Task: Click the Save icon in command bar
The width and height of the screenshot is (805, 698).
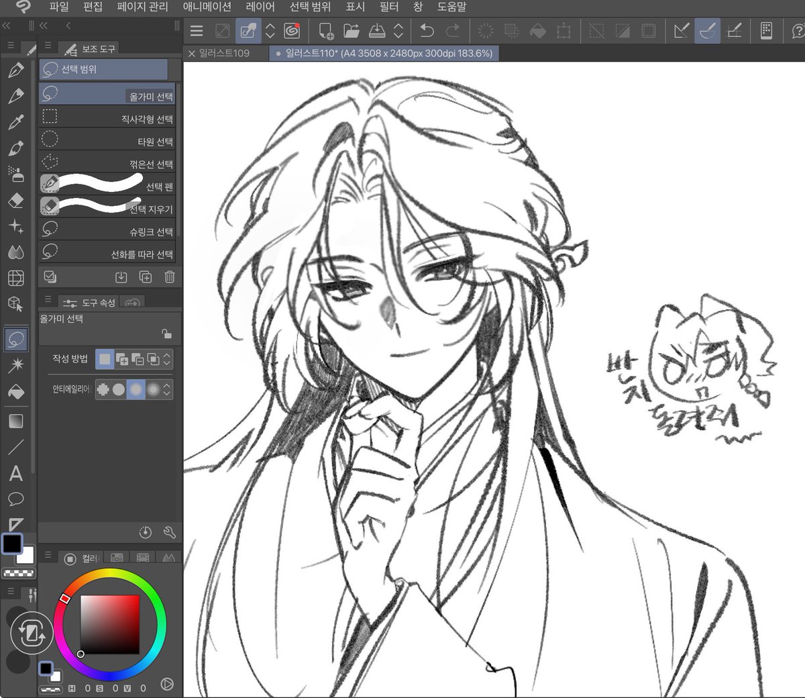Action: tap(377, 31)
